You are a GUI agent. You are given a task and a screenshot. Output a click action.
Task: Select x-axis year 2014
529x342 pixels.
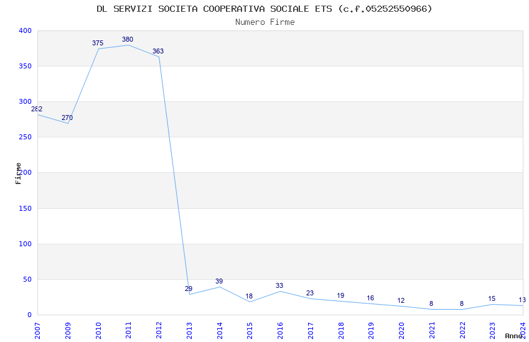219,331
